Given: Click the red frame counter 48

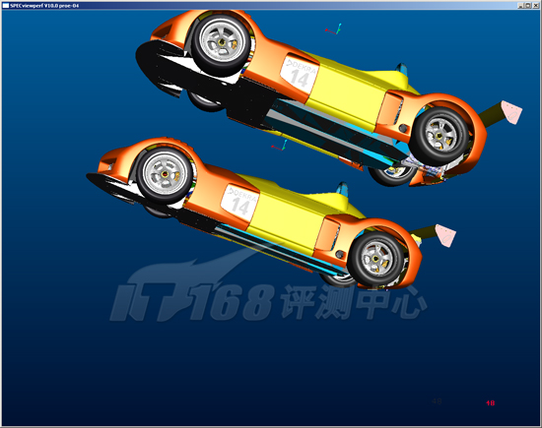Looking at the screenshot, I should [x=490, y=403].
